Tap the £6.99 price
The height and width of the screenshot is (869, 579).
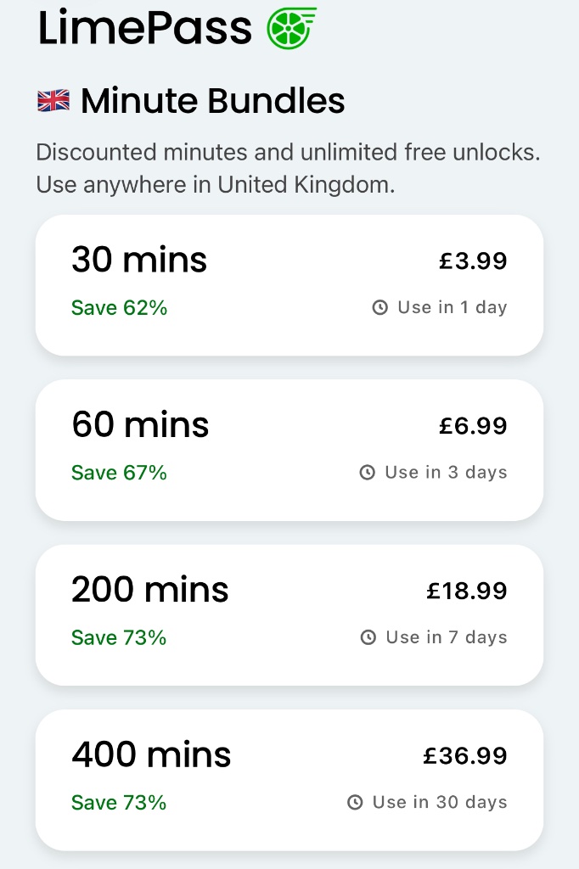[x=473, y=425]
